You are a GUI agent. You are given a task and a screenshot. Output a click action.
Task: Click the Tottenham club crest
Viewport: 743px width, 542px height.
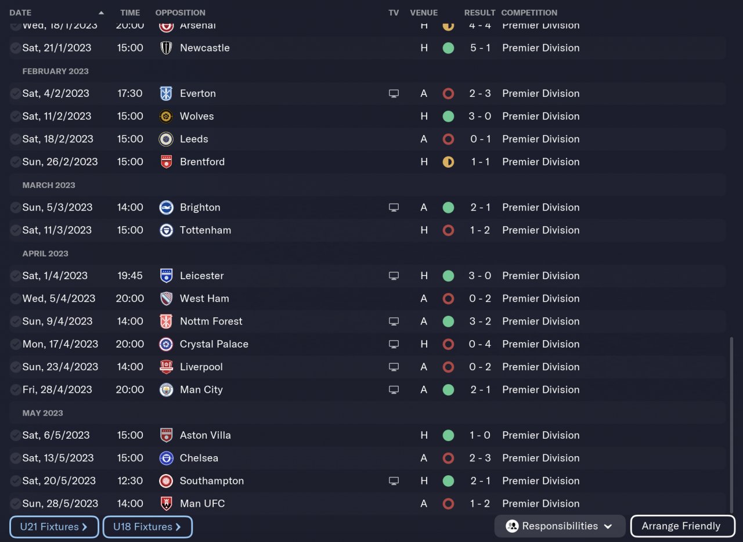[166, 230]
